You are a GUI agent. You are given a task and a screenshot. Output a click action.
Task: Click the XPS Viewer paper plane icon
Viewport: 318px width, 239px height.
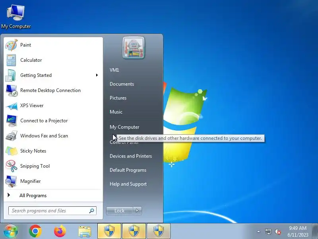click(x=12, y=106)
